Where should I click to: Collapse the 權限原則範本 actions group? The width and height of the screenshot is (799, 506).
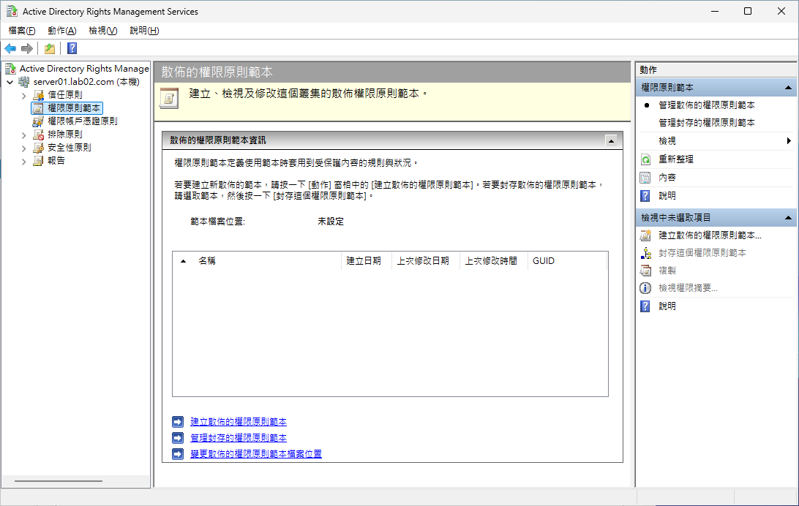(788, 88)
